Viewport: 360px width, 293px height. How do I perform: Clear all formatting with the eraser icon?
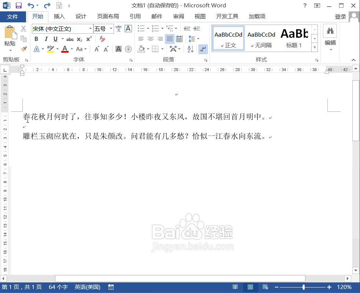pos(102,39)
